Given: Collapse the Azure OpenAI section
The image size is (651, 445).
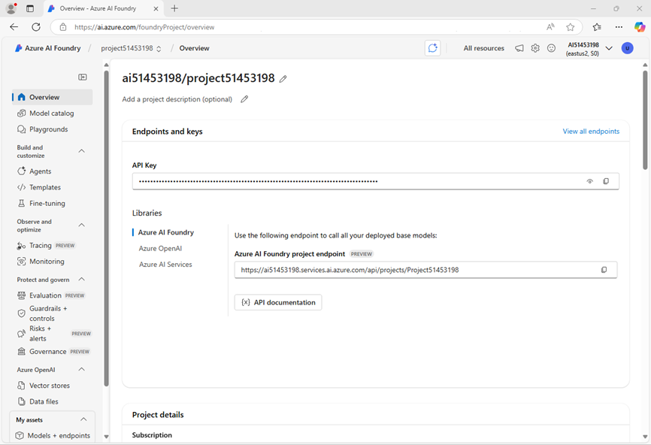Looking at the screenshot, I should (x=82, y=369).
